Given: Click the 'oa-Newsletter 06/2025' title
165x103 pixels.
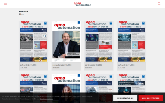Looking at the screenshot, I should (x=28, y=65).
